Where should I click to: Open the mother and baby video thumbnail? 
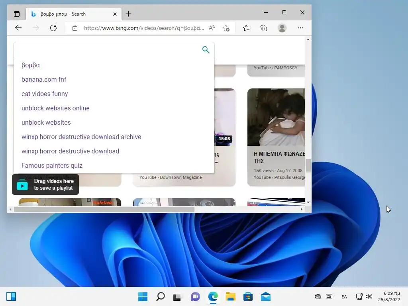pos(276,117)
